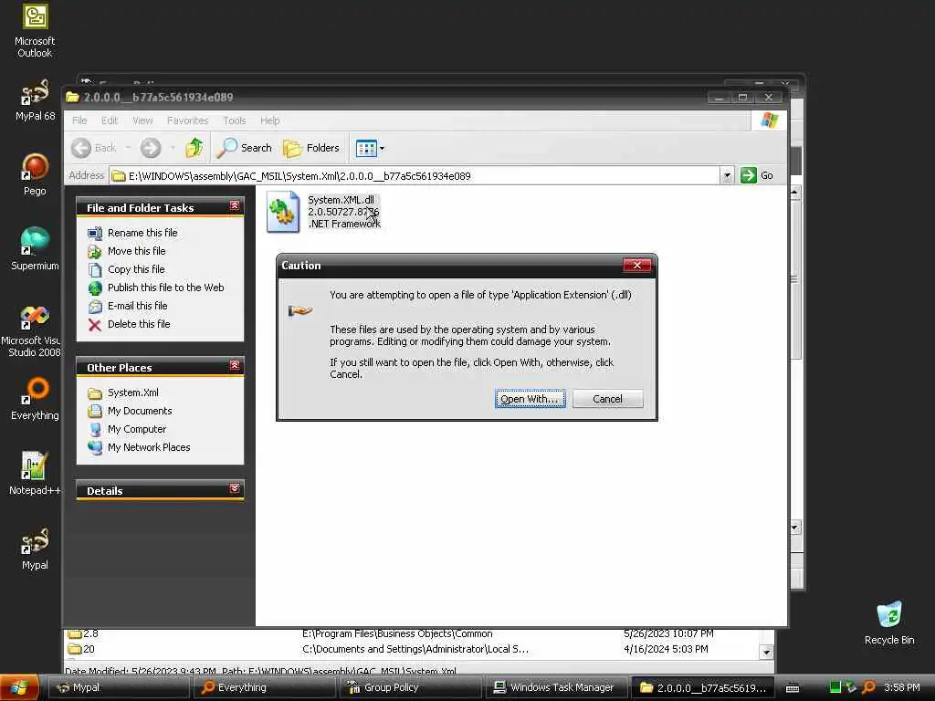Open Microsoft Outlook desktop icon
Image resolution: width=935 pixels, height=701 pixels.
(35, 31)
